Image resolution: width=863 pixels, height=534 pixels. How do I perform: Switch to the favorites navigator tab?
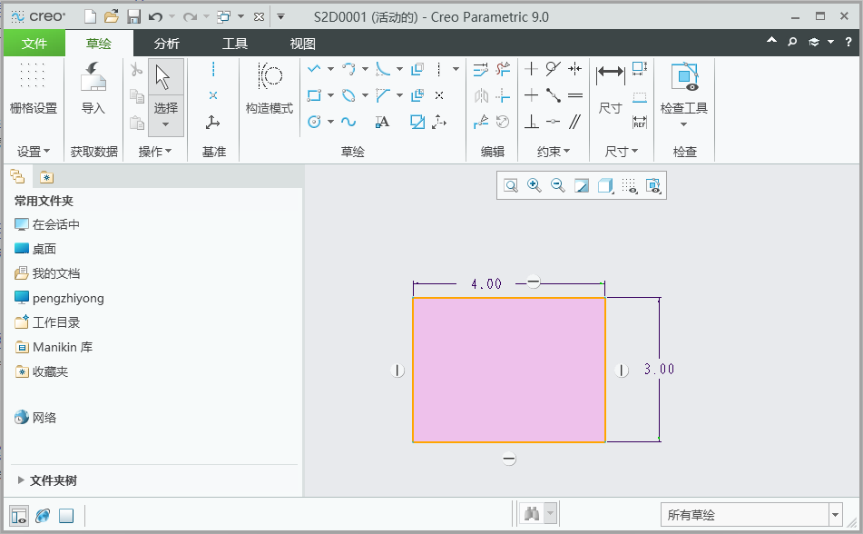click(x=47, y=177)
